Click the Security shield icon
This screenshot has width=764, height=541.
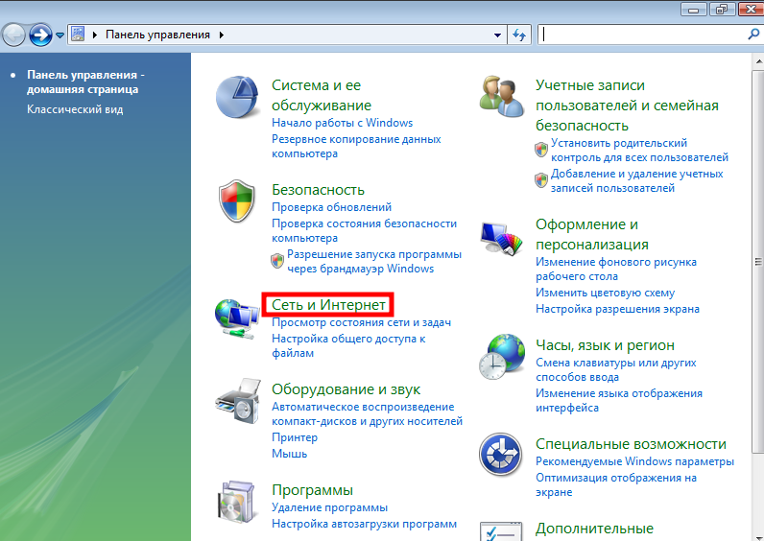237,201
